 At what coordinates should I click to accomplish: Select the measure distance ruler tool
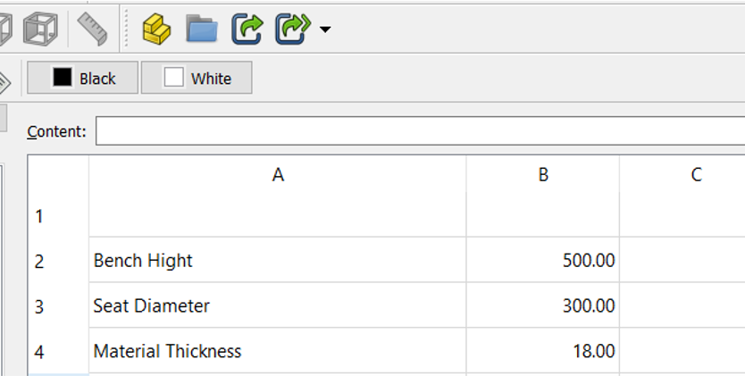[92, 29]
